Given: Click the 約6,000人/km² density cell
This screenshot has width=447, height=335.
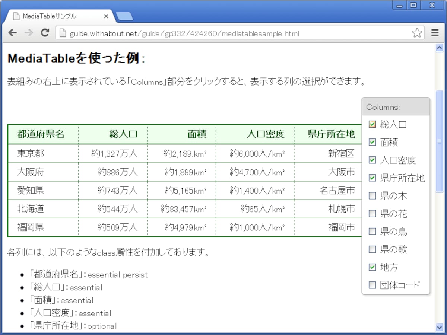Looking at the screenshot, I should coord(255,153).
